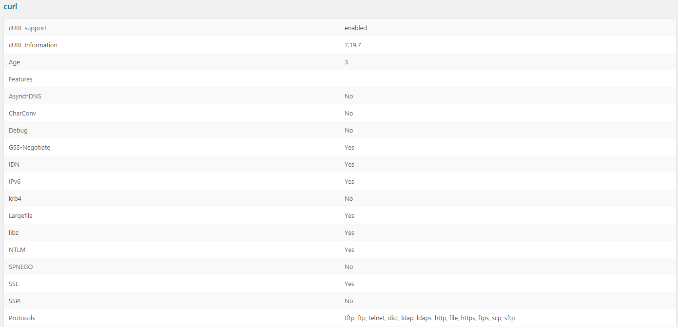This screenshot has height=327, width=678.
Task: Click the IDN Yes value
Action: [x=349, y=165]
